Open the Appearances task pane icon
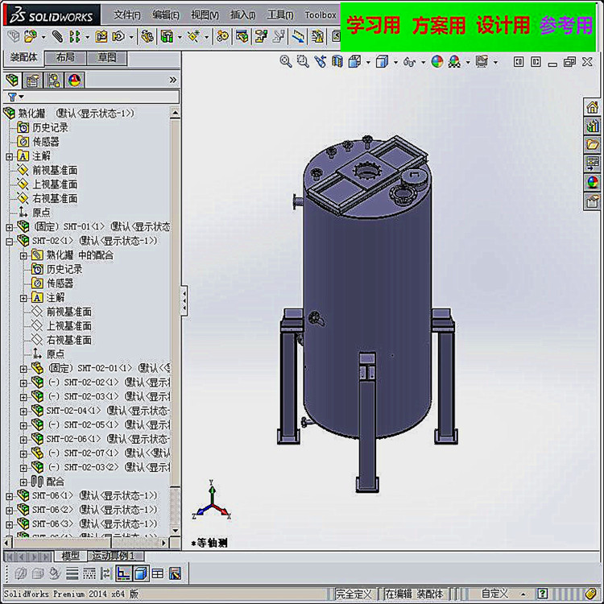Image resolution: width=604 pixels, height=604 pixels. pyautogui.click(x=593, y=182)
